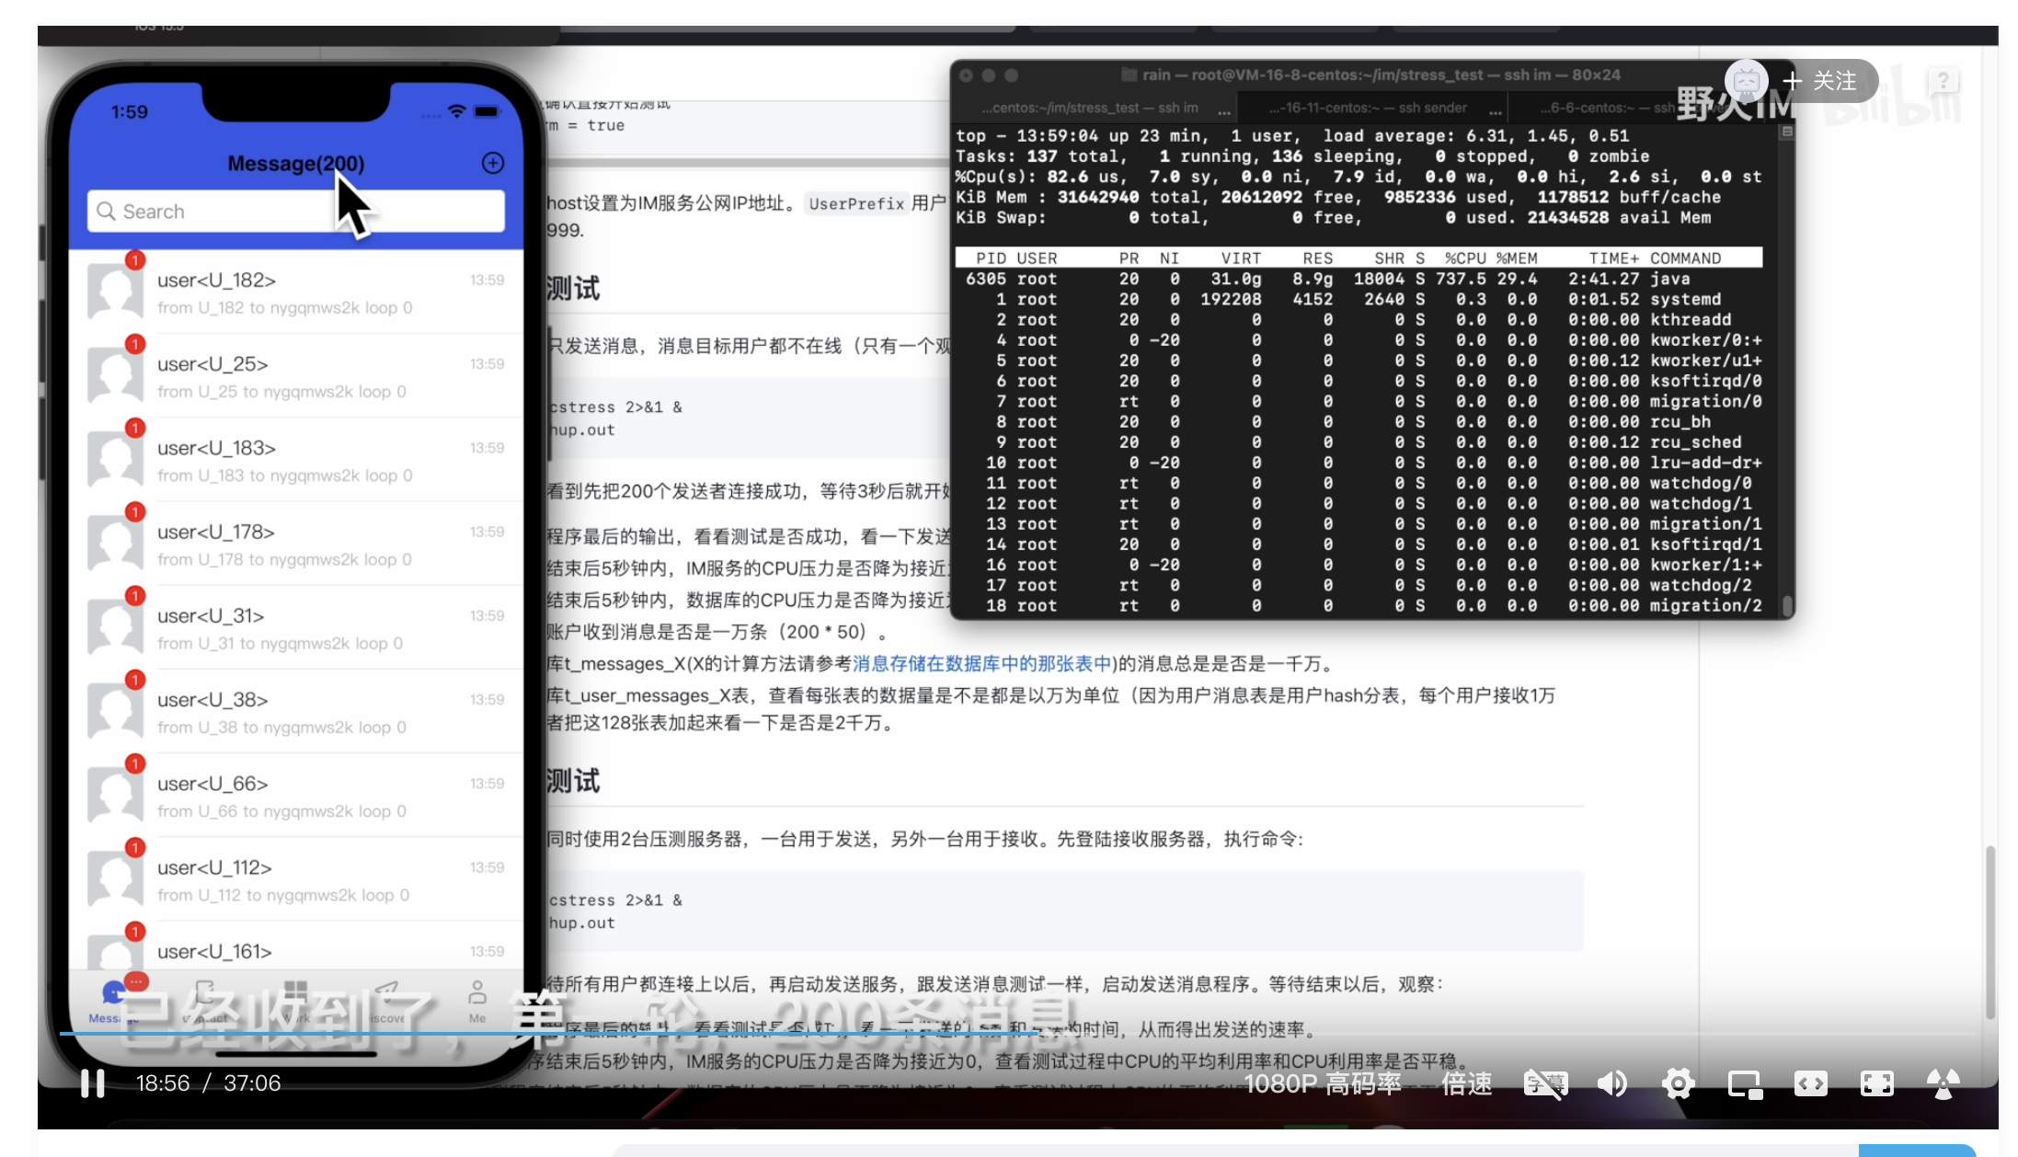
Task: Open the 倍速 playback speed menu
Action: click(x=1466, y=1084)
